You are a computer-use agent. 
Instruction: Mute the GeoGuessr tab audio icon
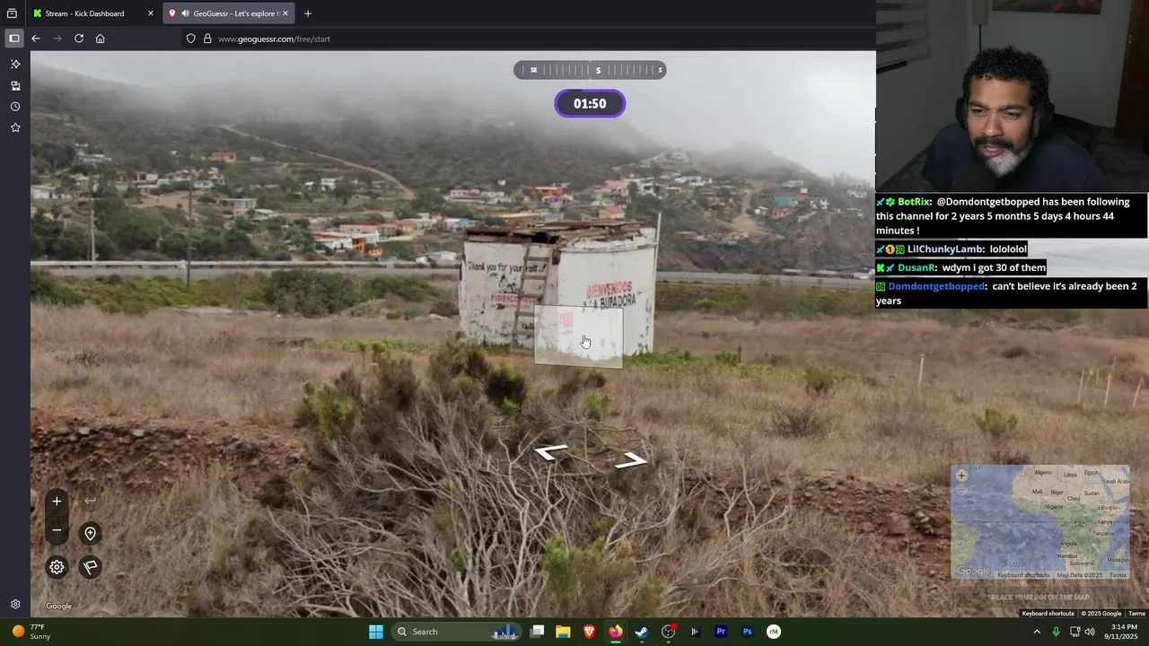pyautogui.click(x=185, y=13)
